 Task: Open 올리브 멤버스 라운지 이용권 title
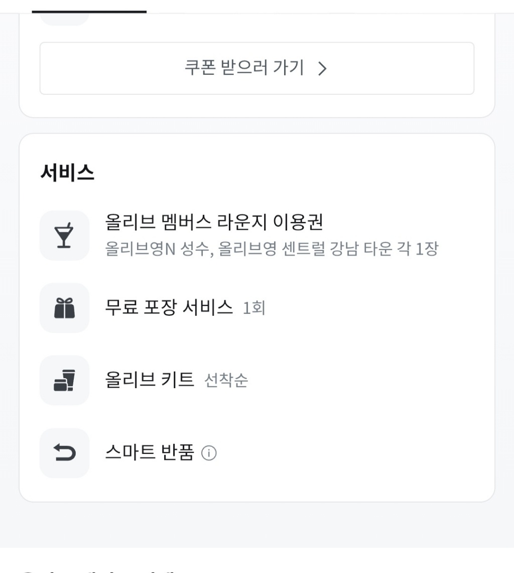pyautogui.click(x=214, y=222)
